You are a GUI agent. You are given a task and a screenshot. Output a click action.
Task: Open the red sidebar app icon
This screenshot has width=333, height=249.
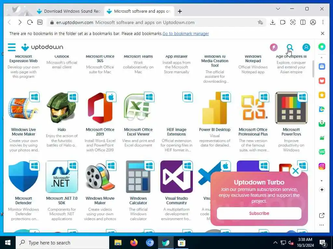point(322,81)
